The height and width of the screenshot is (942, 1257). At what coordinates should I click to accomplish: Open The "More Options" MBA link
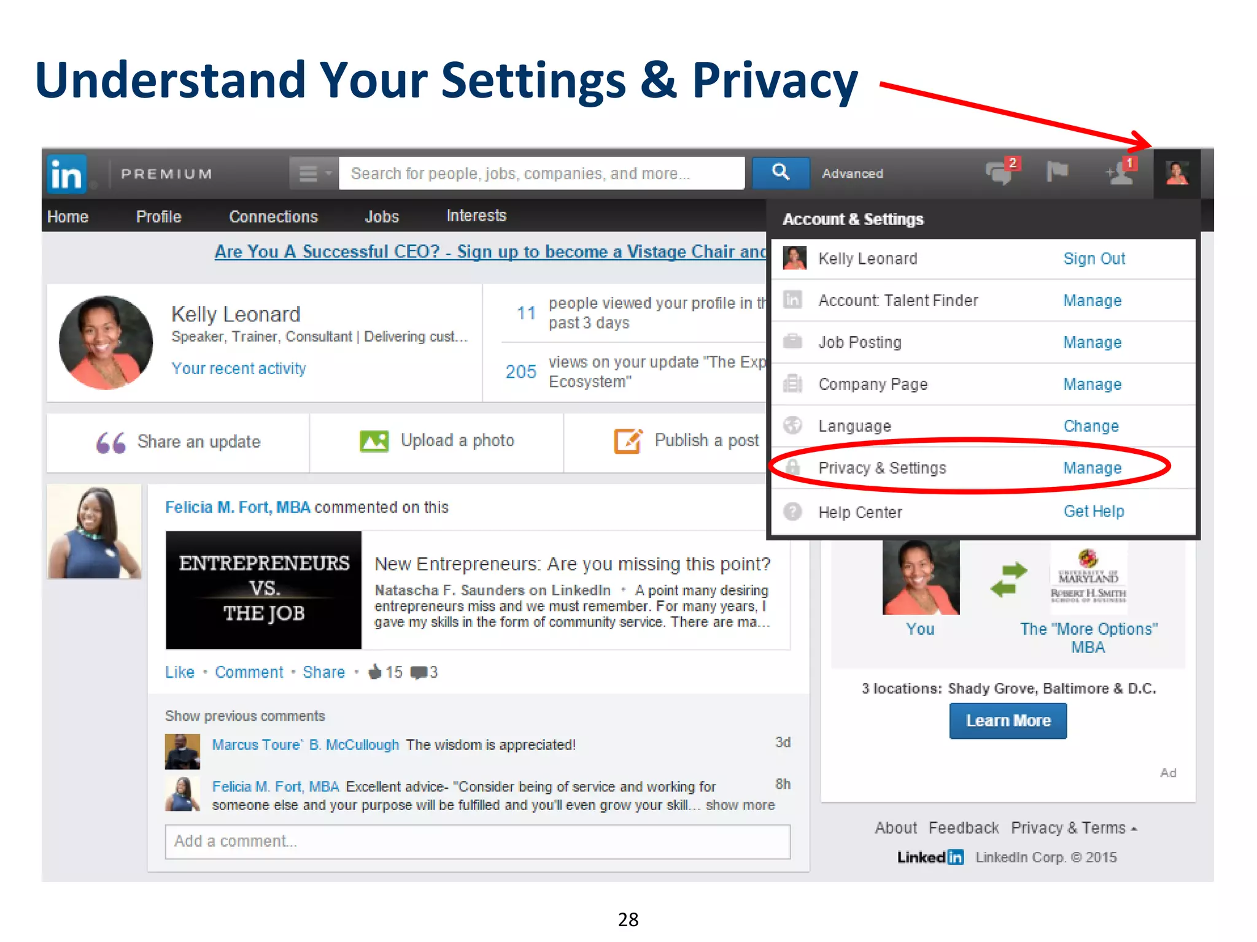click(x=1088, y=638)
